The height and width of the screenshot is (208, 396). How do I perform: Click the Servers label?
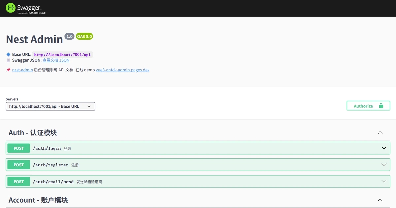(x=12, y=99)
